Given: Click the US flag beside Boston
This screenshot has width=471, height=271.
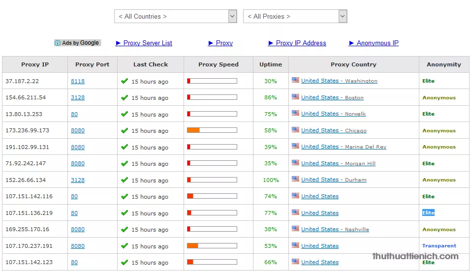Looking at the screenshot, I should [x=295, y=97].
